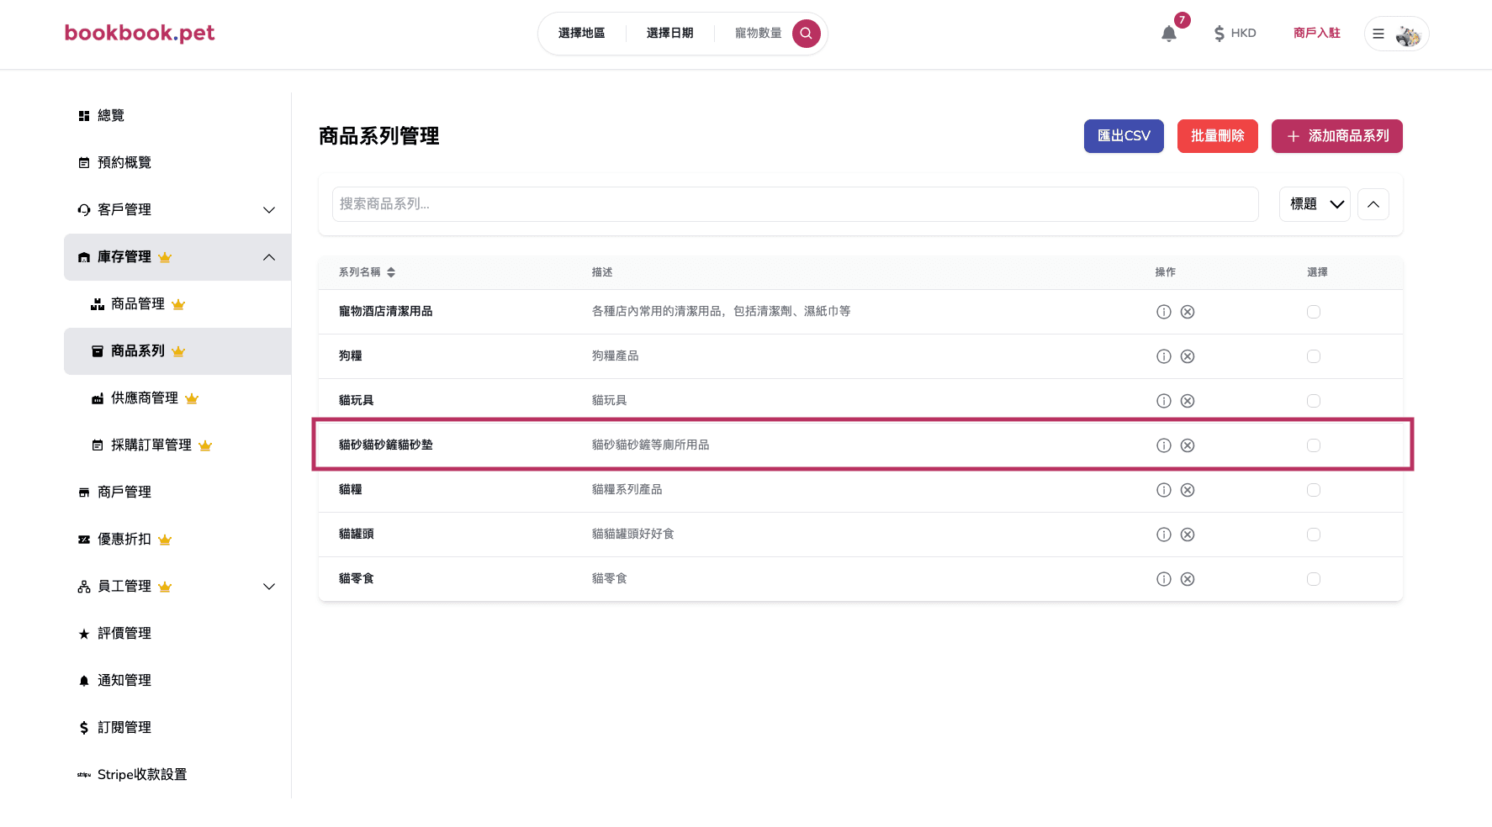Expand the 客戶管理 sidebar chevron
This screenshot has width=1492, height=827.
click(x=269, y=210)
